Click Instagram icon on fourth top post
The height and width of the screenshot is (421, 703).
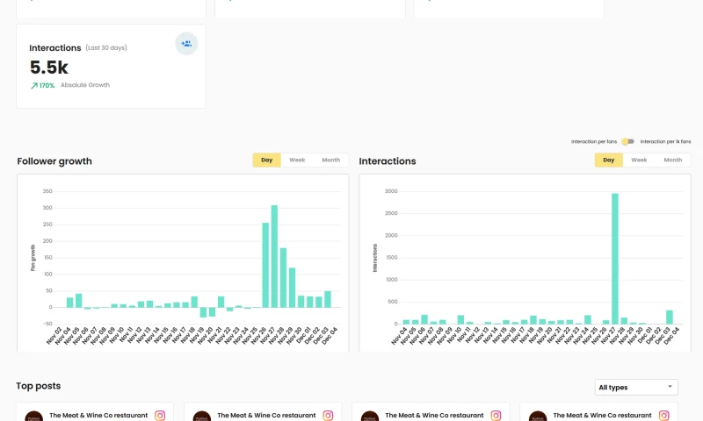pos(663,416)
